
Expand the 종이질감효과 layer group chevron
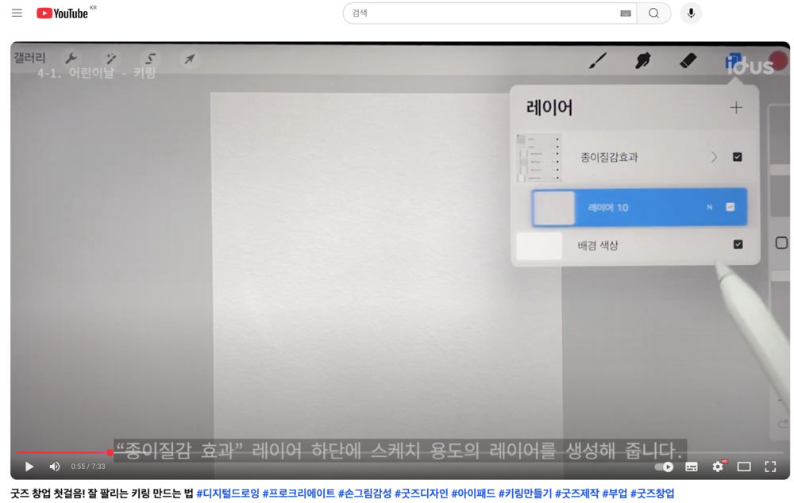click(714, 157)
